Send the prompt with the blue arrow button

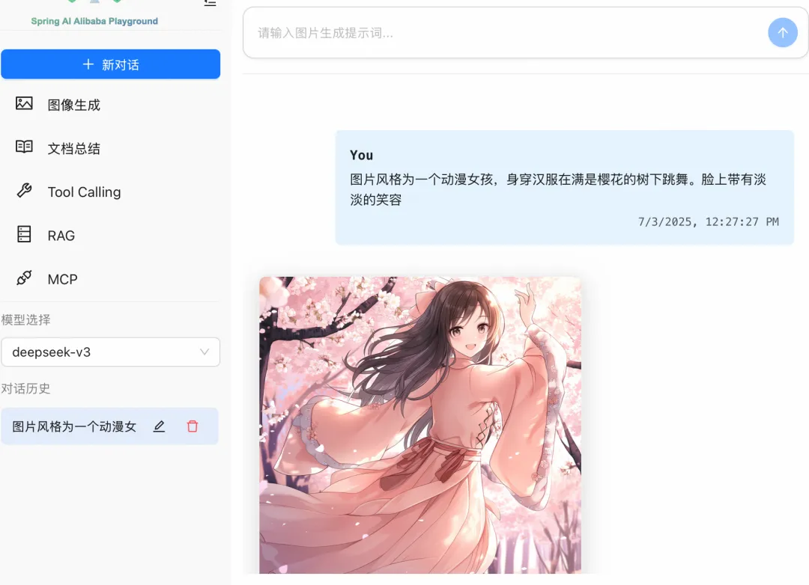click(x=783, y=32)
